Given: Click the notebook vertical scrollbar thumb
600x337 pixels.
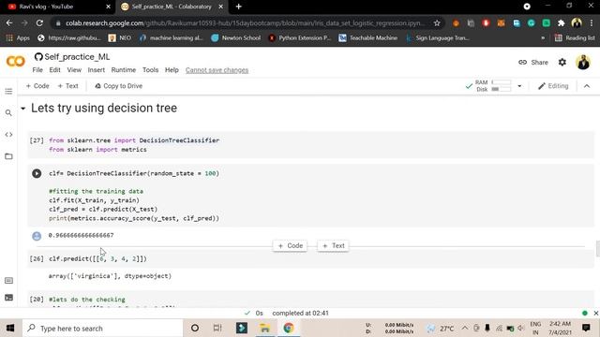Looking at the screenshot, I should tap(597, 249).
